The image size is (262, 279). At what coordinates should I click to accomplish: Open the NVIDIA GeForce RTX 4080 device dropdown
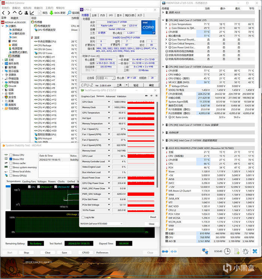tap(122, 224)
